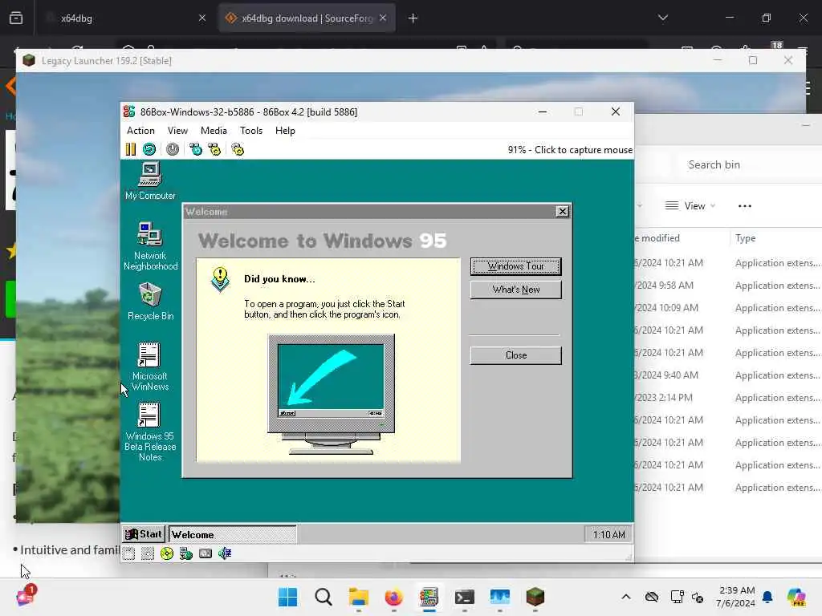This screenshot has height=616, width=822.
Task: Send Ctrl+Alt+Del via the teal toolbar icon
Action: (196, 150)
